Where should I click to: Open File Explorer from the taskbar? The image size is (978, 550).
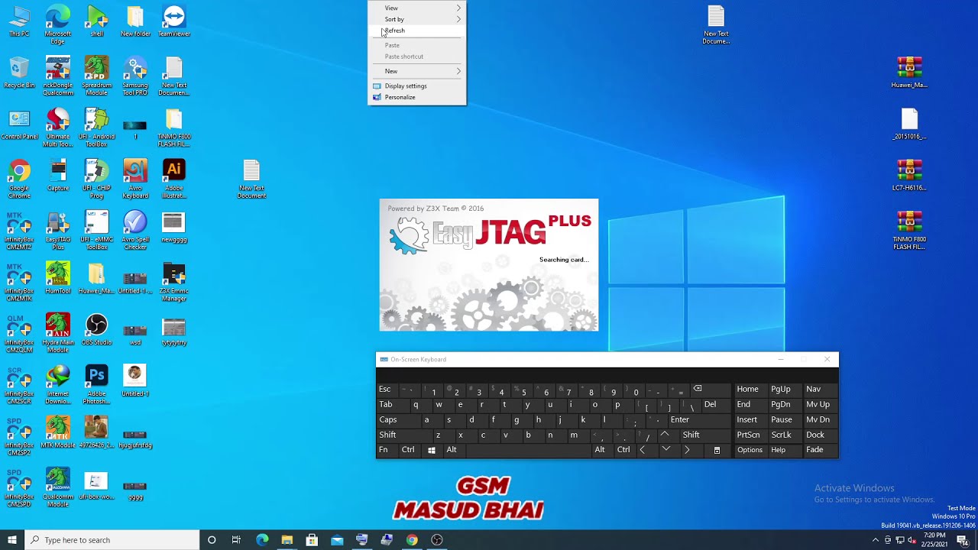287,540
